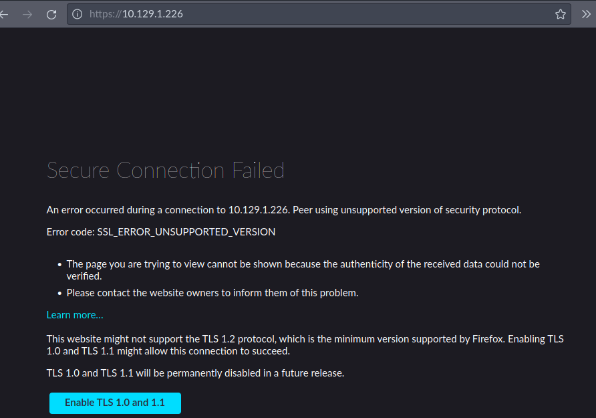The height and width of the screenshot is (418, 596).
Task: Click the TLS permanently disabled notice text
Action: tap(195, 373)
